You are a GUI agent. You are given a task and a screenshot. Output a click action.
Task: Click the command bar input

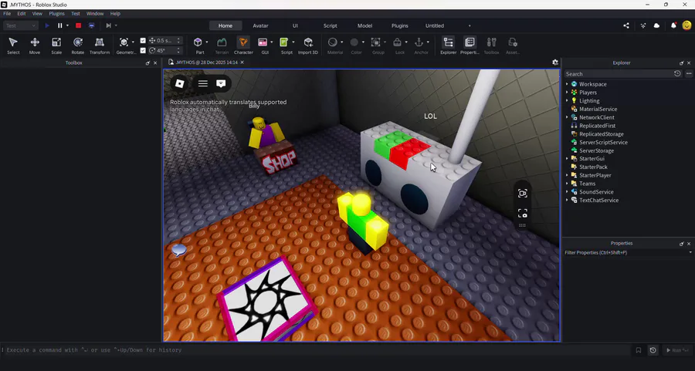(317, 350)
